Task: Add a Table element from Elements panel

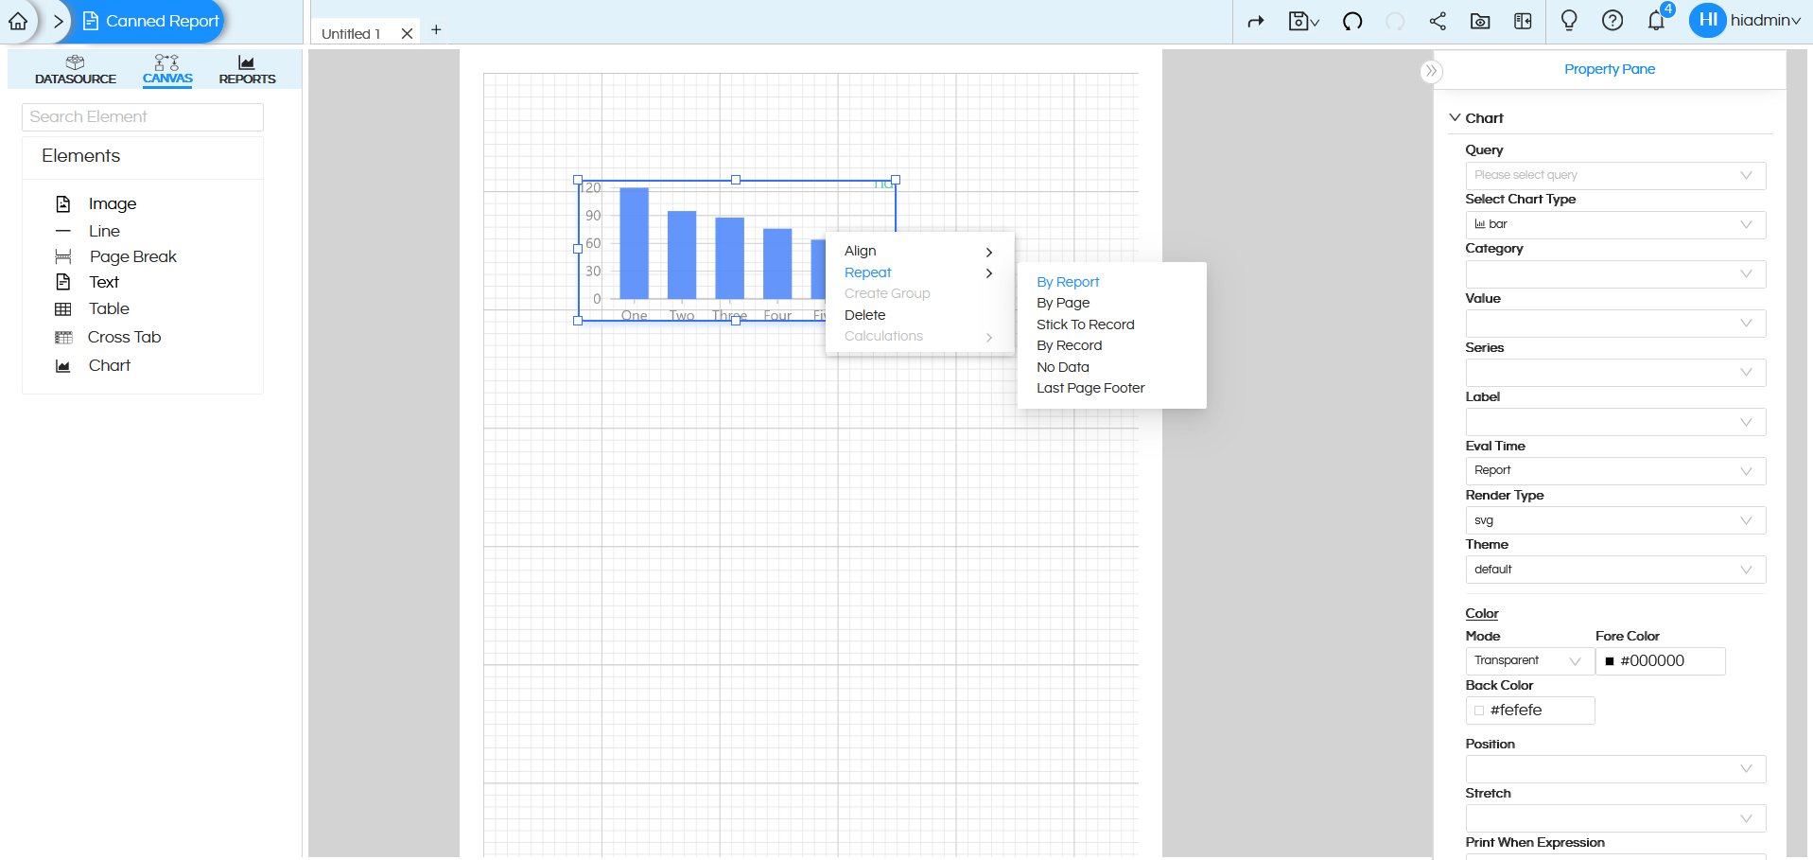Action: [x=108, y=308]
